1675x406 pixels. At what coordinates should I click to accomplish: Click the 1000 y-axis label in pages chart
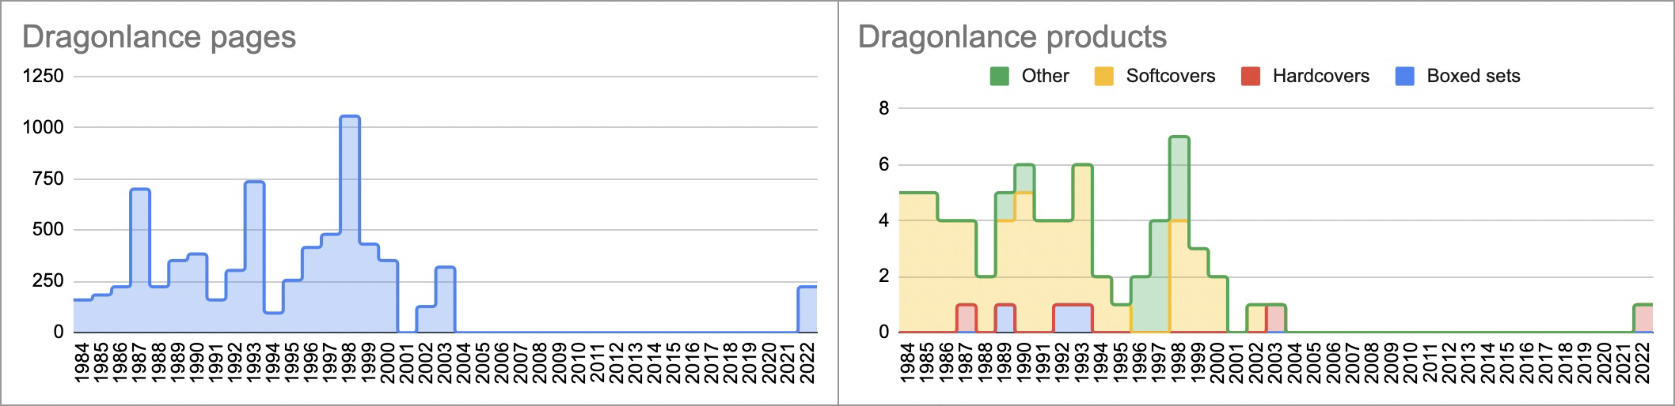pos(44,127)
